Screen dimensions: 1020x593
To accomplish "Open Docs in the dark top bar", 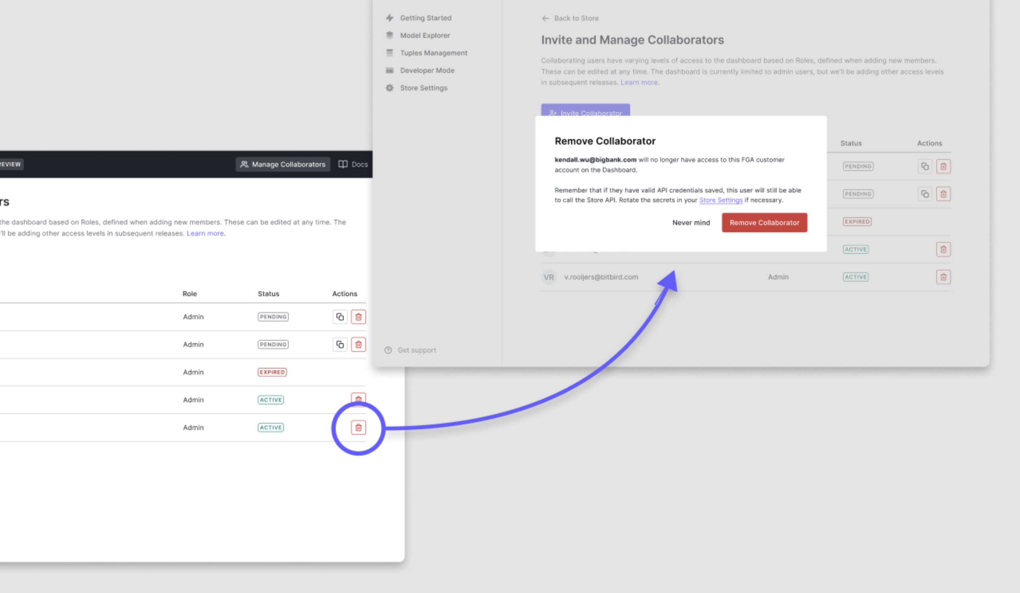I will [x=353, y=164].
